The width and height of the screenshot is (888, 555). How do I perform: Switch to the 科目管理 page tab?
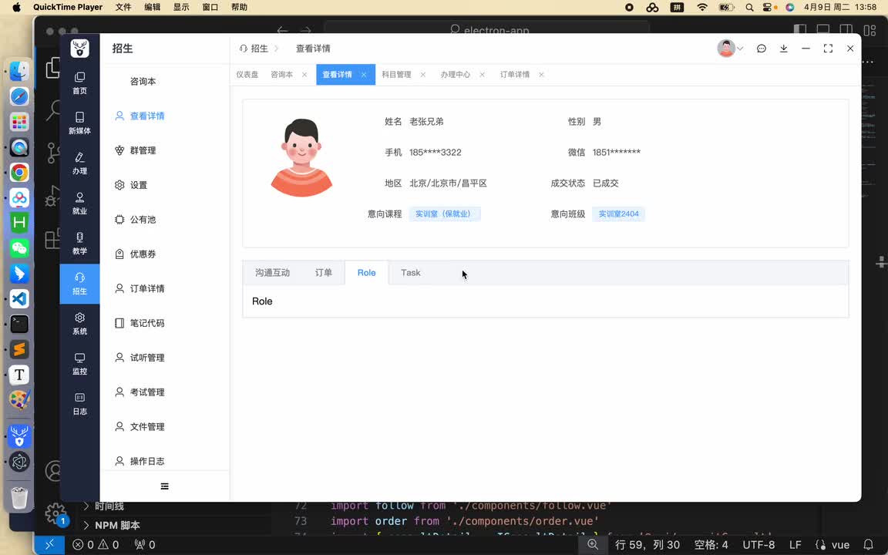(396, 75)
